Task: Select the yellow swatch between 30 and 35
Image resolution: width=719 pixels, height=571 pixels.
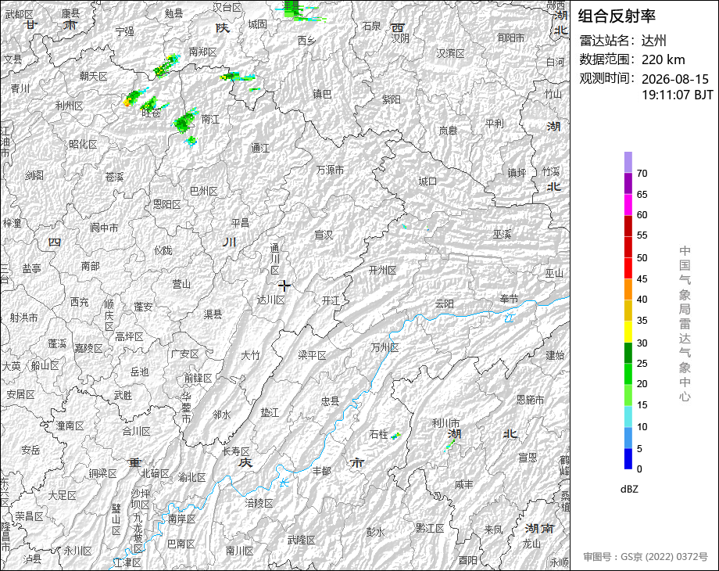Action: click(628, 332)
